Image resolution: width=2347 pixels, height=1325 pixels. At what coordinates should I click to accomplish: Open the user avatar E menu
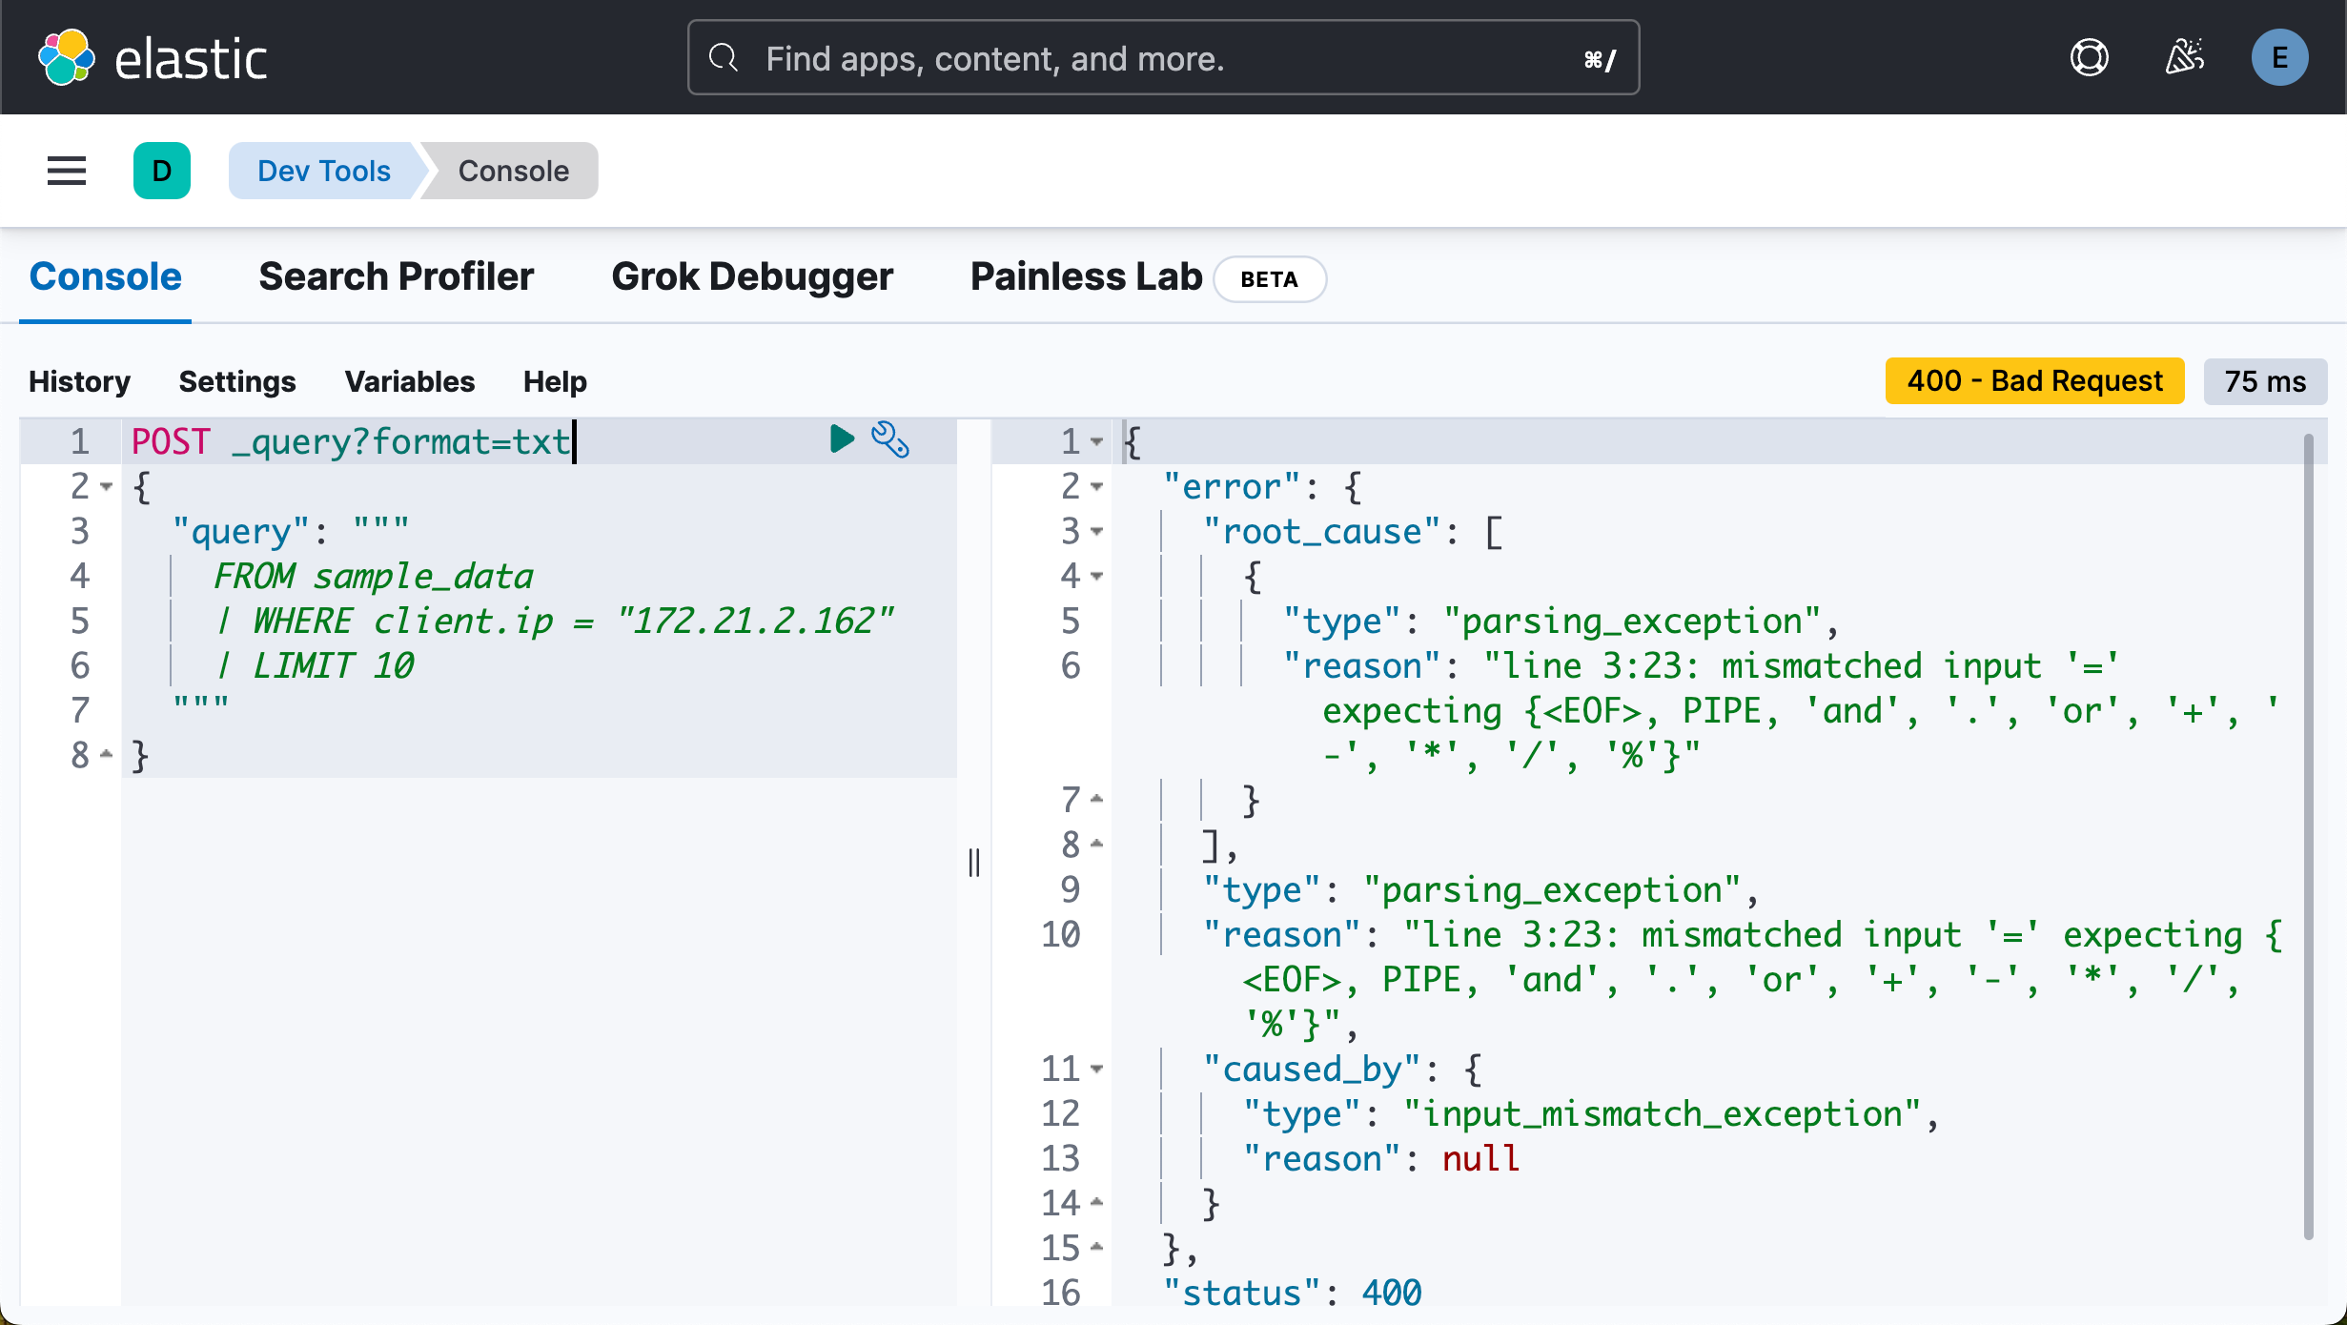(x=2279, y=58)
